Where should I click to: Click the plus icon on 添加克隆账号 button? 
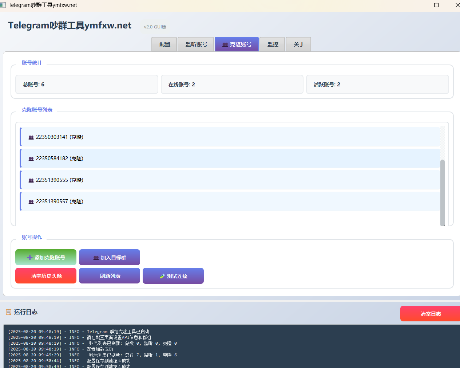click(x=30, y=258)
